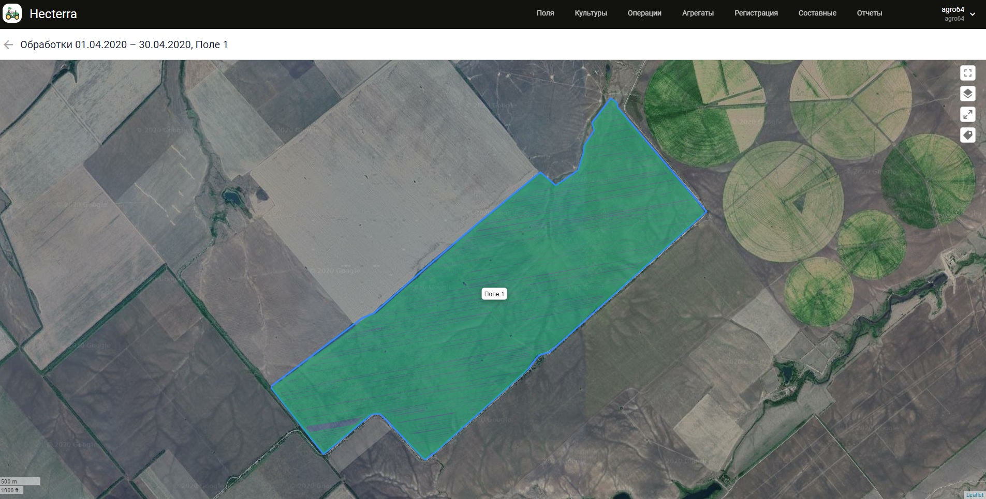Click the Hecterra brand name
The height and width of the screenshot is (499, 986).
click(53, 14)
